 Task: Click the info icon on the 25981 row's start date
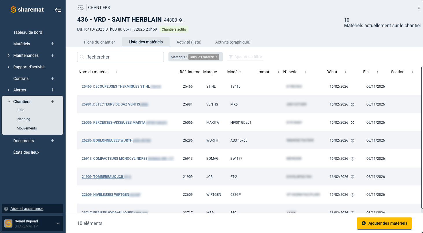[x=352, y=104]
